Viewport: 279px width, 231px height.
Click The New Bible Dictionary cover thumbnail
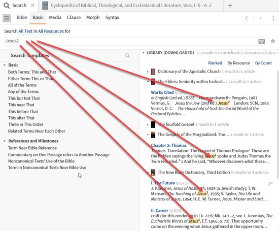[x=153, y=173]
